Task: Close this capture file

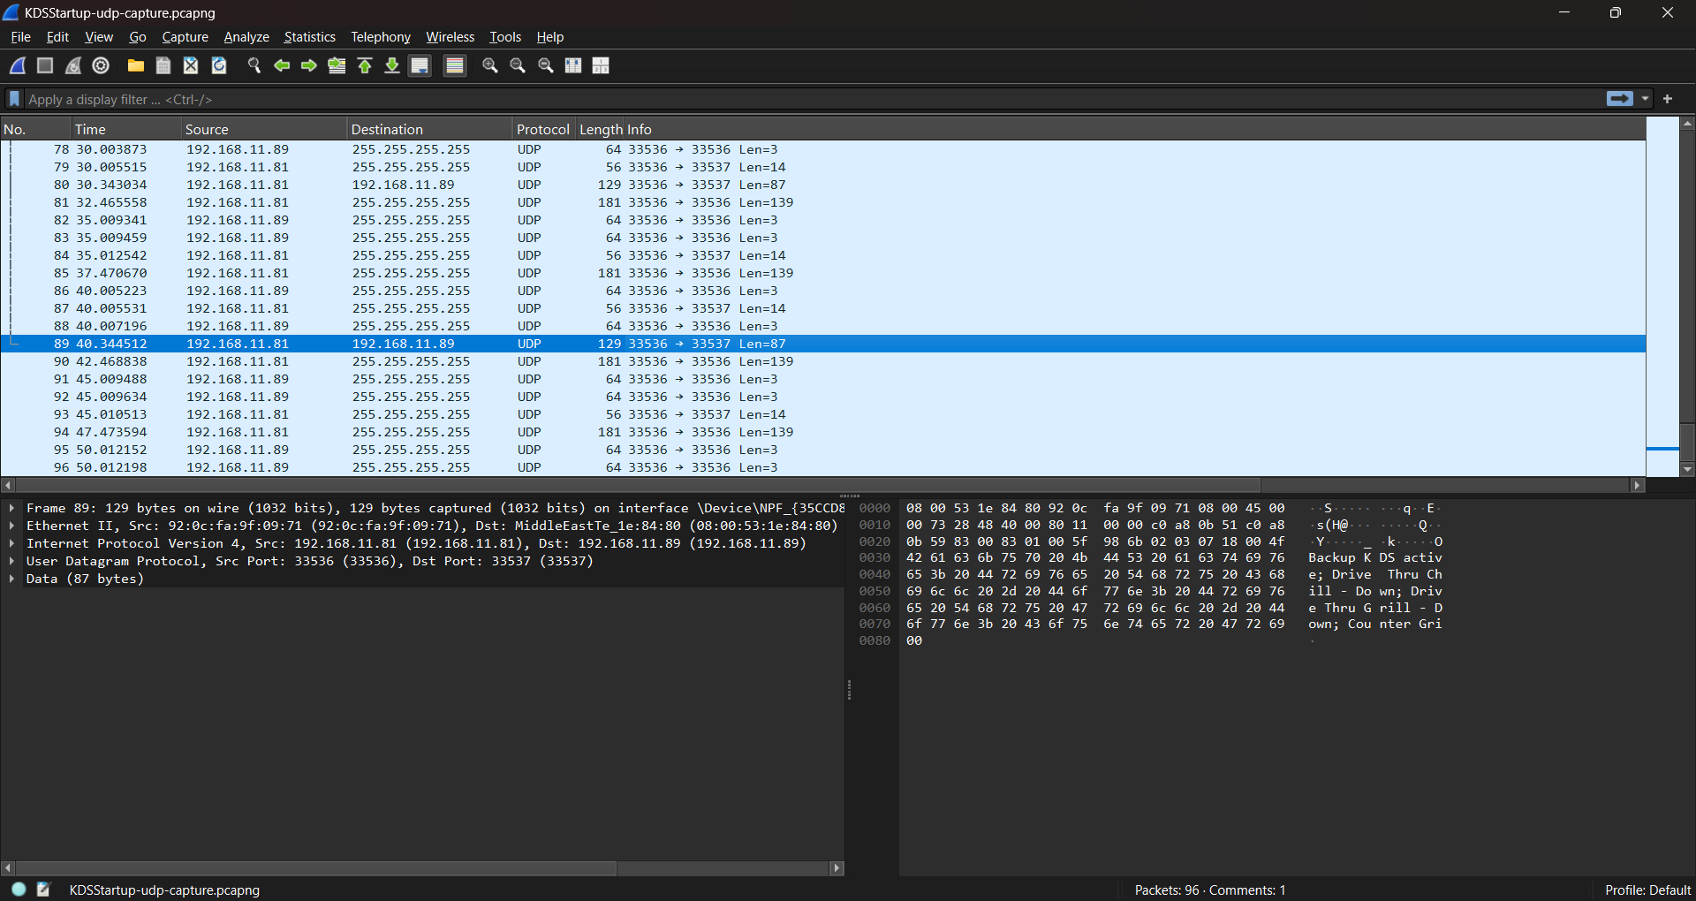Action: click(x=191, y=65)
